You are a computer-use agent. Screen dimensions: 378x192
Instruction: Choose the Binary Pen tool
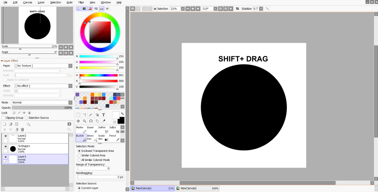tap(92, 138)
